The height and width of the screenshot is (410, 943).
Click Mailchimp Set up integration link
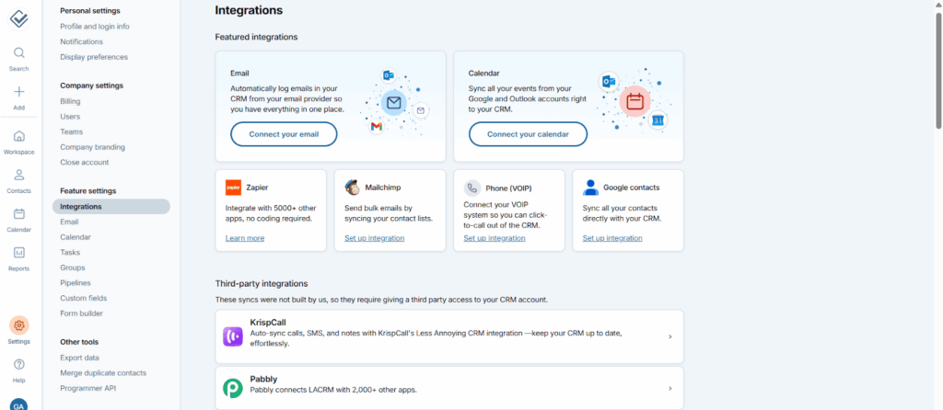click(x=375, y=238)
